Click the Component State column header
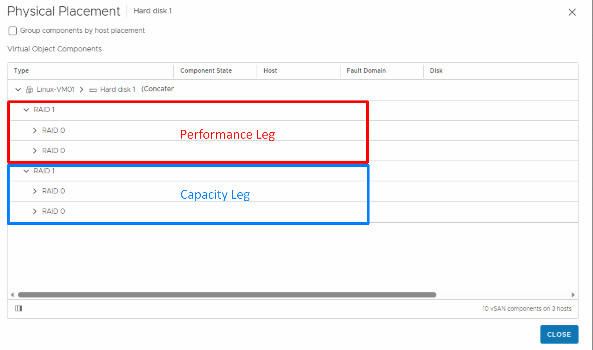This screenshot has width=593, height=350. point(206,70)
